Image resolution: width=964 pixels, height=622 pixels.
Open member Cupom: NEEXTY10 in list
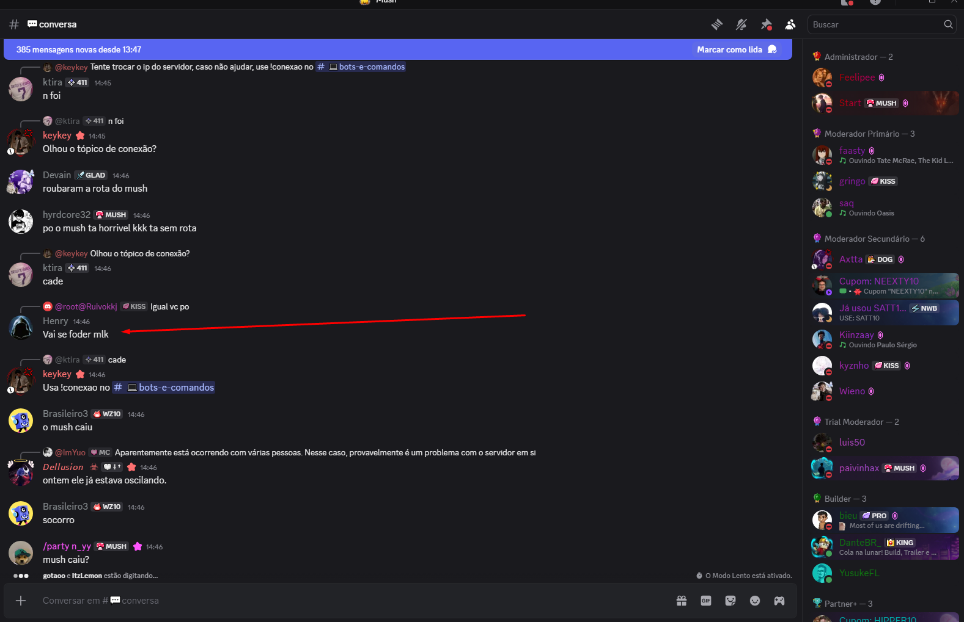[885, 285]
